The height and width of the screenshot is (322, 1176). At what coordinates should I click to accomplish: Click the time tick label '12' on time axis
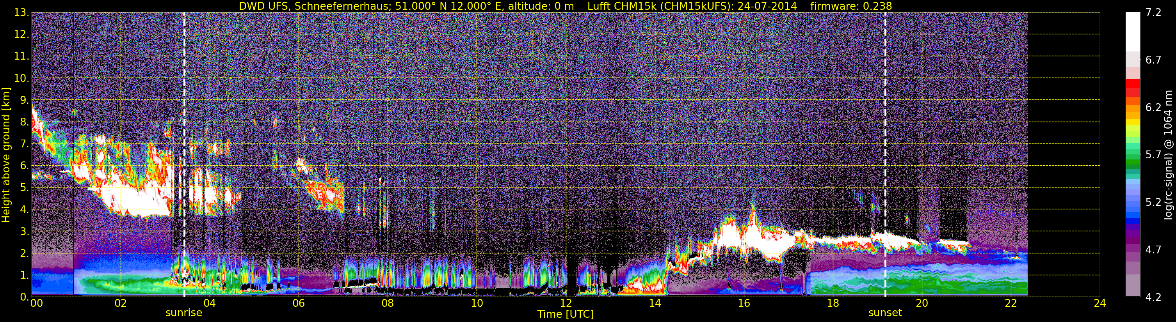(x=566, y=303)
